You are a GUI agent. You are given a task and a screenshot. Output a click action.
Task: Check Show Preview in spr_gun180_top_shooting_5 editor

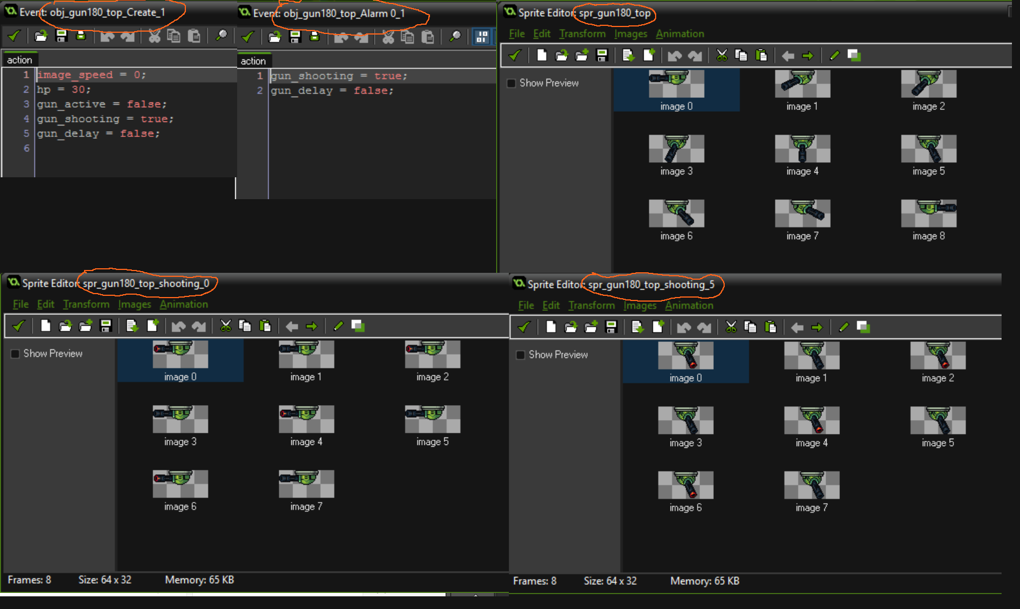tap(520, 355)
